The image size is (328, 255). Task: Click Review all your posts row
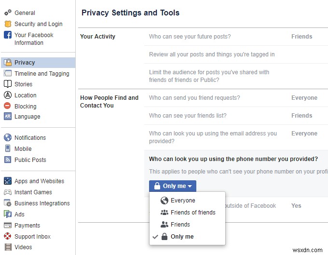[x=236, y=54]
